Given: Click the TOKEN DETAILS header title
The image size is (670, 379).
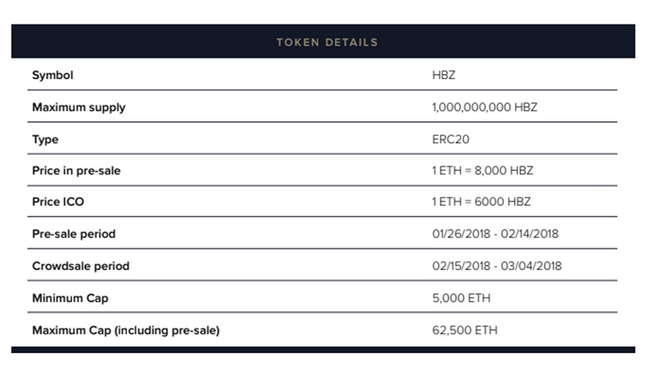Looking at the screenshot, I should click(x=327, y=42).
